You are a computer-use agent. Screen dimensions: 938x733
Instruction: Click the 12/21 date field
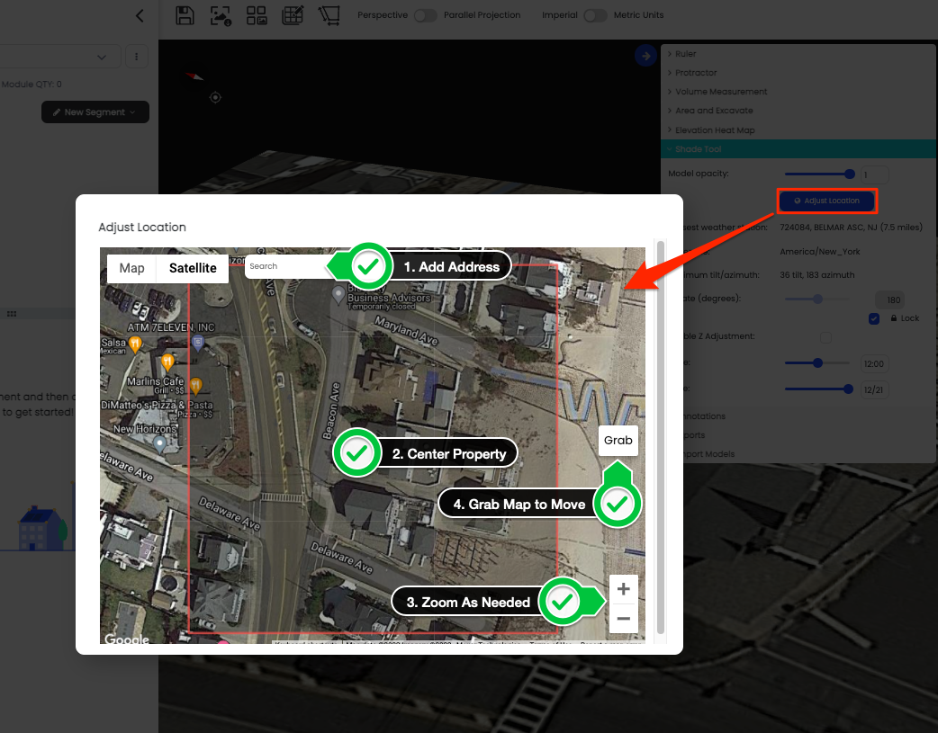[874, 389]
